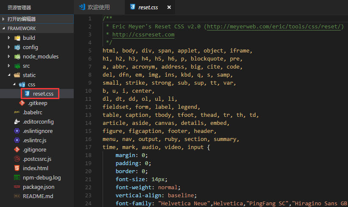Click the ESLint icon beside .eslintignore
Viewport: 348px width, 207px height.
click(17, 131)
